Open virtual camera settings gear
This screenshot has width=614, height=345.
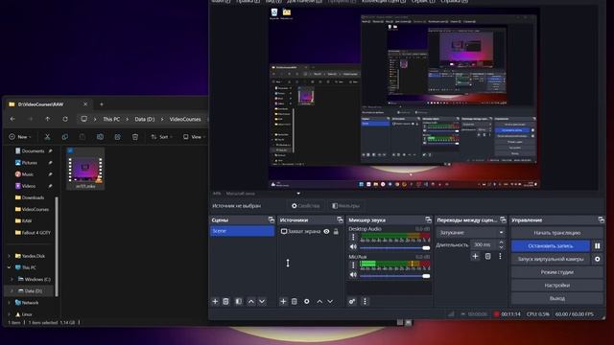(x=597, y=259)
